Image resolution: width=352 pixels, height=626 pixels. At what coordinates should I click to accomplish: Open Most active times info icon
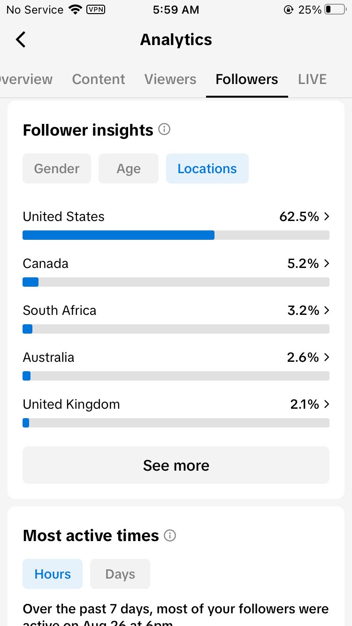[x=170, y=535]
